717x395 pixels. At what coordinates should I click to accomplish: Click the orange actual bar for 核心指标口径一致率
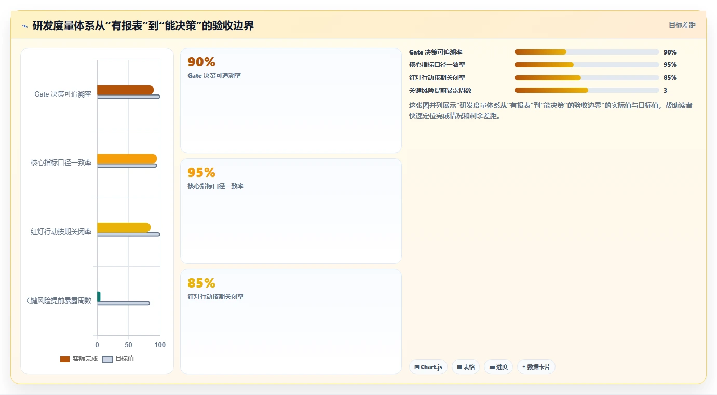pyautogui.click(x=127, y=159)
